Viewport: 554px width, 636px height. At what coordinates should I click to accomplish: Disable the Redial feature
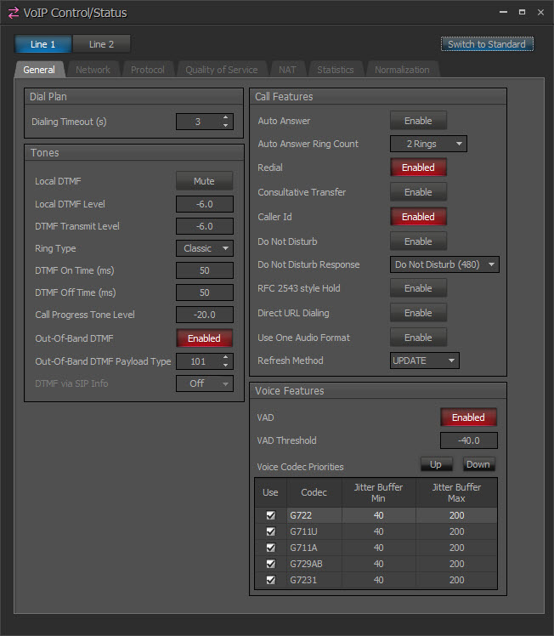[x=418, y=168]
